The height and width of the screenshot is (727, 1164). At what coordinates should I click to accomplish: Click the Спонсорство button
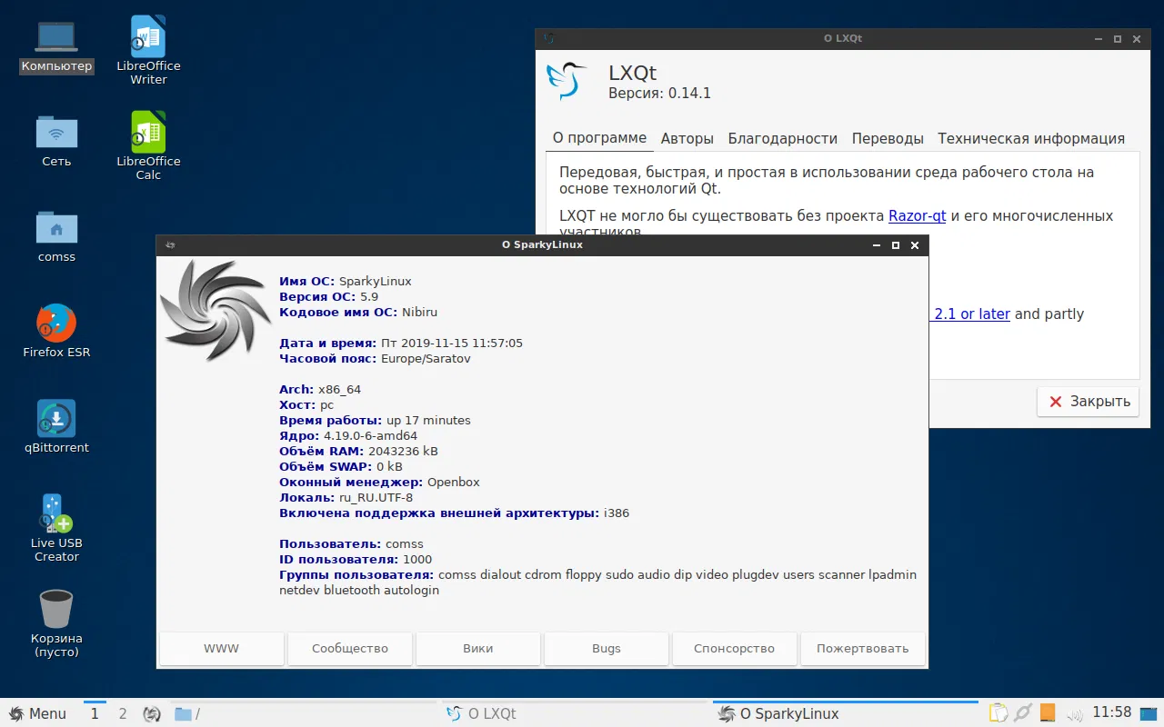click(735, 649)
